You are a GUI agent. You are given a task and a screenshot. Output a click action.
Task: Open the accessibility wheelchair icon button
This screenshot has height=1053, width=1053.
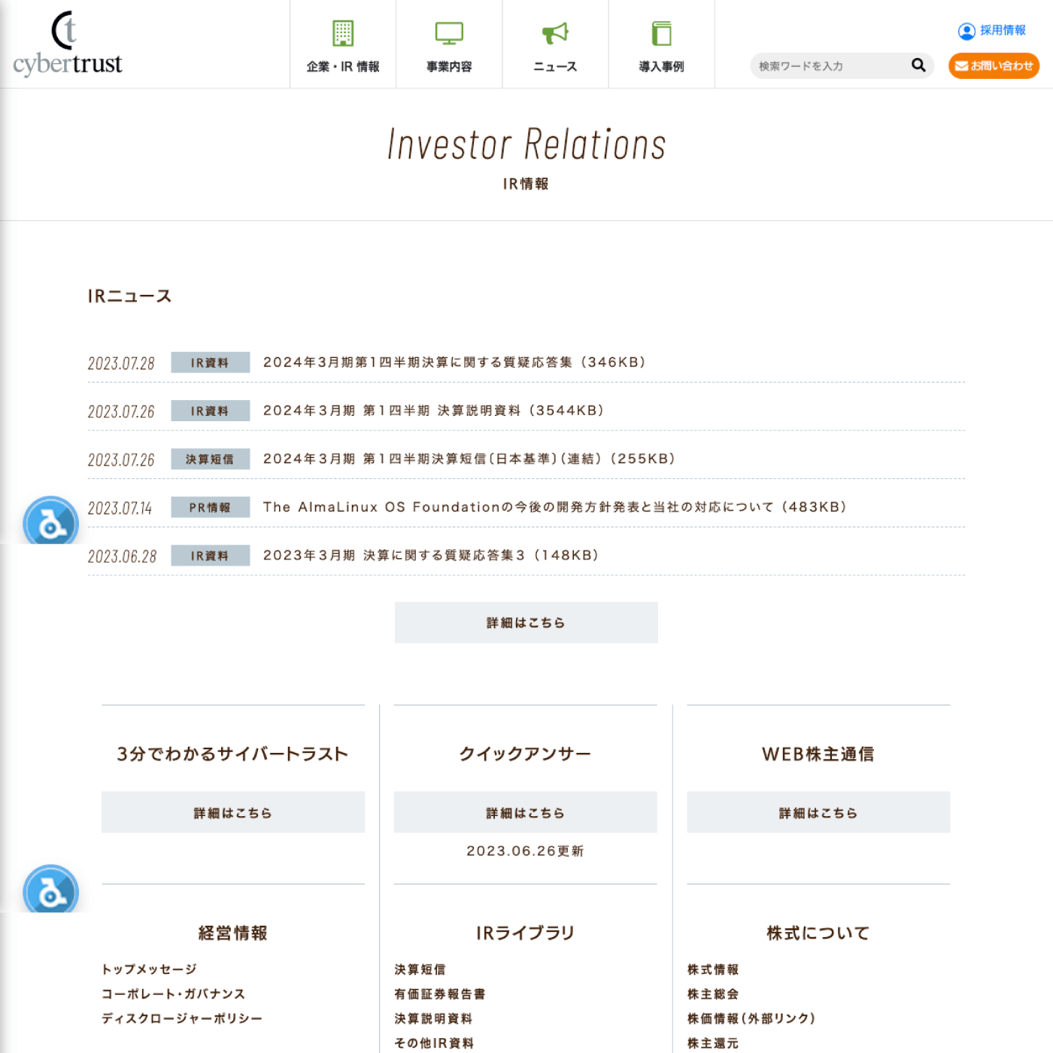tap(50, 522)
